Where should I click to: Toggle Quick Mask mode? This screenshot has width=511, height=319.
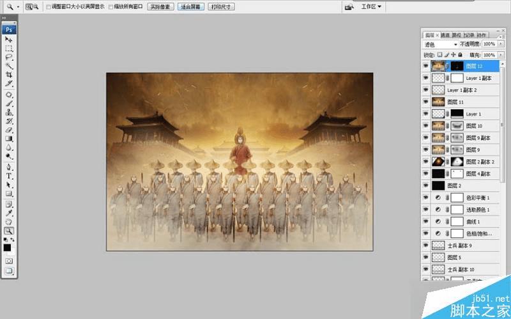(9, 261)
